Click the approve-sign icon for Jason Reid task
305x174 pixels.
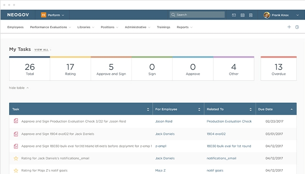(16, 121)
